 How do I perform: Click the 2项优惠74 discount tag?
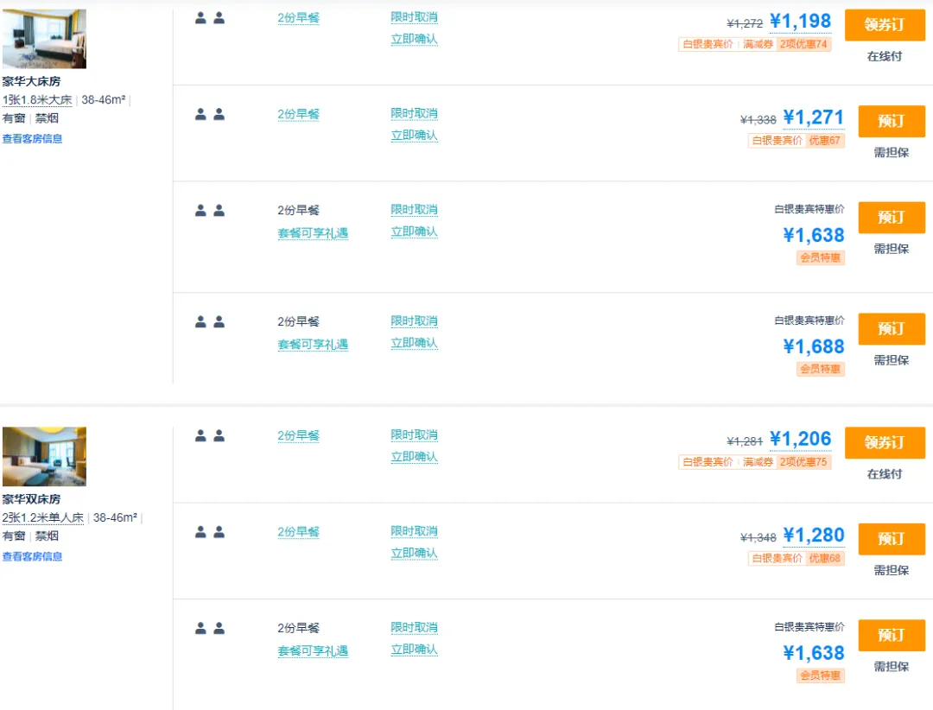coord(803,44)
